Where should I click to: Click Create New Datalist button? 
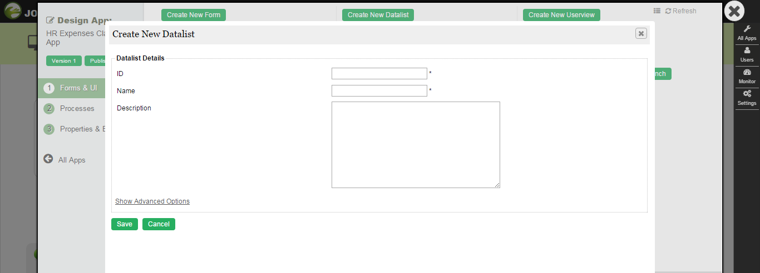pos(378,15)
